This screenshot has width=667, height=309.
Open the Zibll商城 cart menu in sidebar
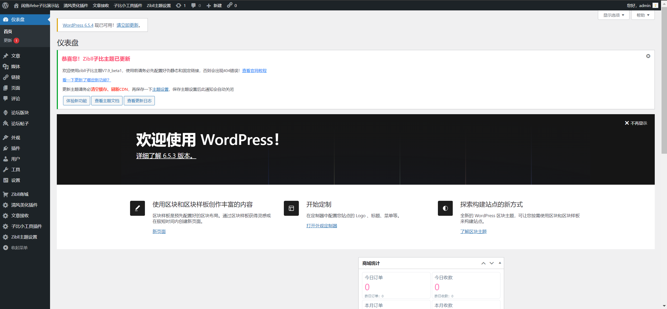(20, 194)
